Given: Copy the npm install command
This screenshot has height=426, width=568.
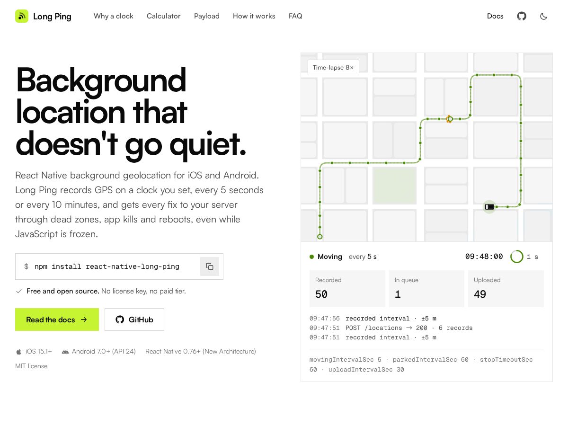Looking at the screenshot, I should pyautogui.click(x=210, y=266).
